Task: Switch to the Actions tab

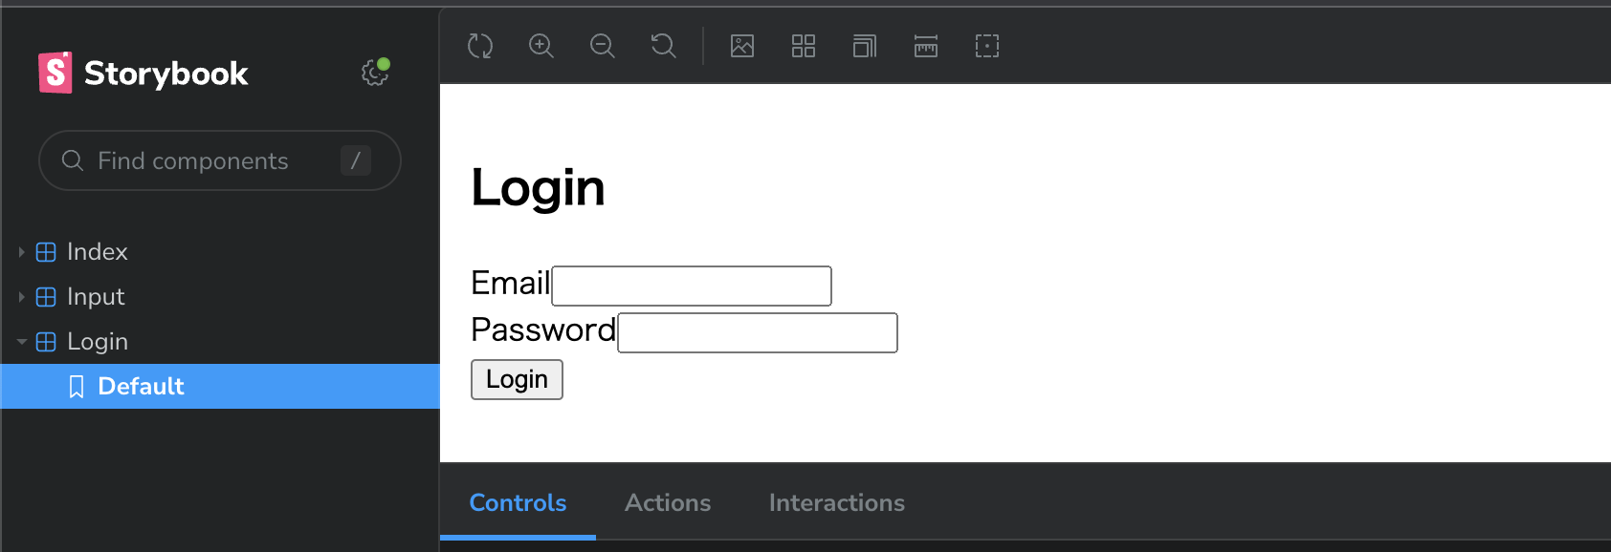Action: (x=668, y=502)
